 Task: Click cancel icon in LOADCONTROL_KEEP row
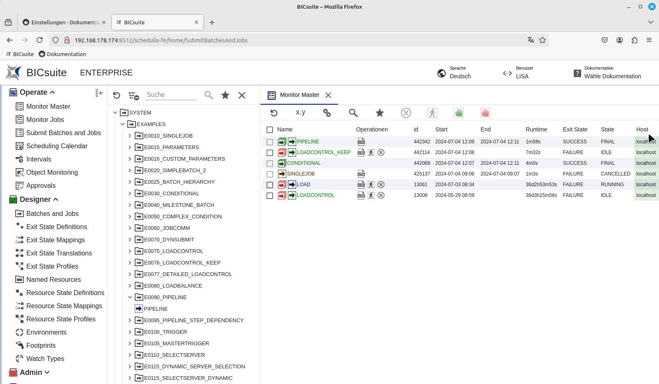[x=381, y=152]
